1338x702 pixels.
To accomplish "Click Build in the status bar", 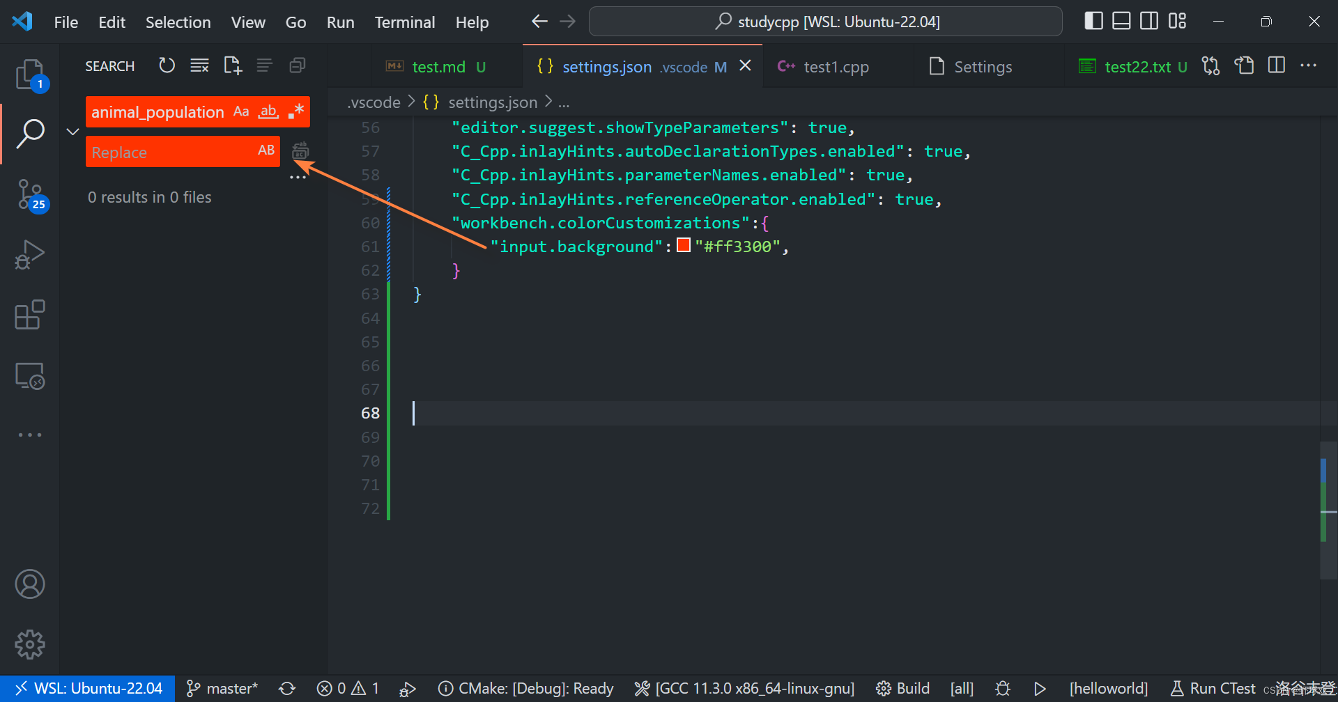I will pos(903,688).
